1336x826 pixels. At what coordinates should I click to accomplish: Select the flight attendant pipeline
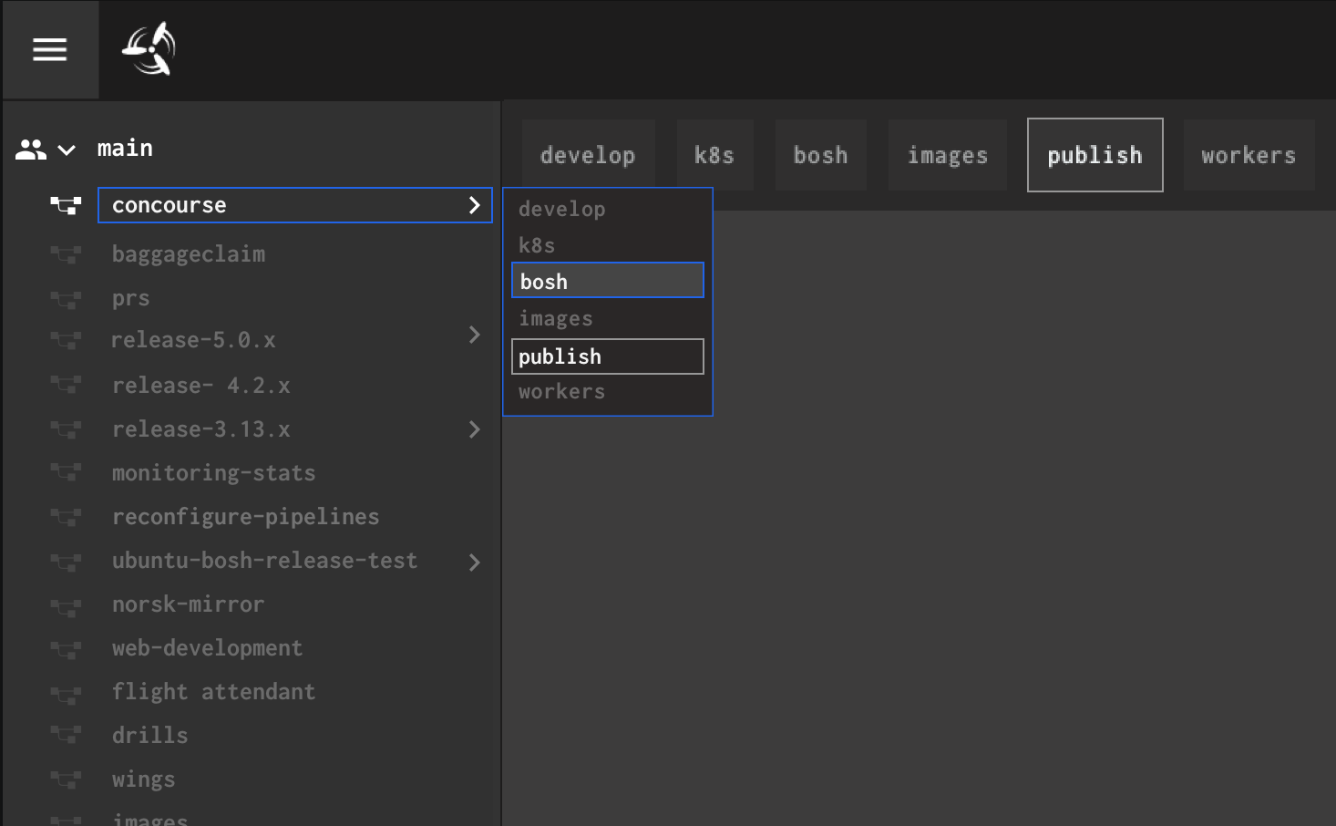pyautogui.click(x=213, y=691)
